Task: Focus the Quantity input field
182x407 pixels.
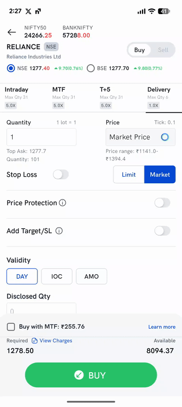Action: pyautogui.click(x=41, y=137)
